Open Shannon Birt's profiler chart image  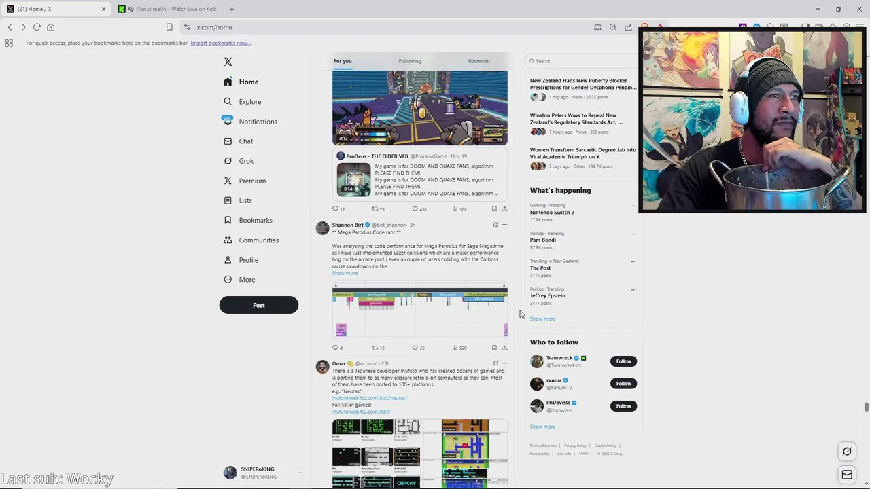419,311
